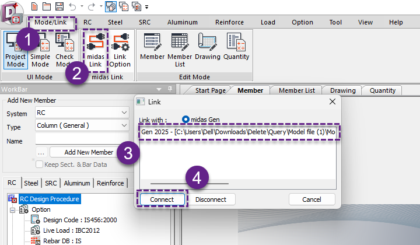Click the Save diskette icon
The image size is (420, 245).
pos(59,6)
